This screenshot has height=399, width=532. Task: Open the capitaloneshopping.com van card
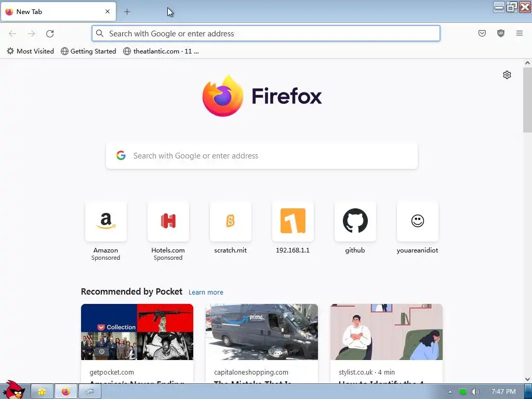click(x=262, y=344)
